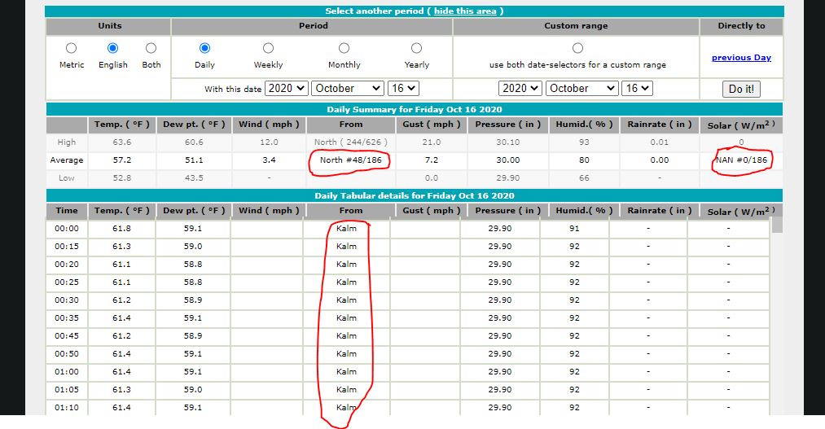Open the custom range month dropdown
The width and height of the screenshot is (825, 429).
pos(581,88)
